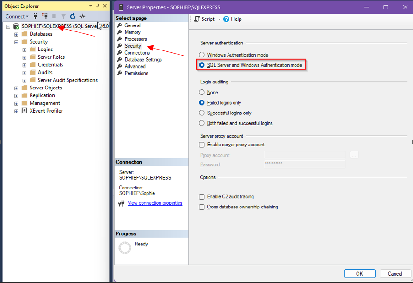
Task: Click the blue Help question mark icon
Action: click(x=226, y=19)
